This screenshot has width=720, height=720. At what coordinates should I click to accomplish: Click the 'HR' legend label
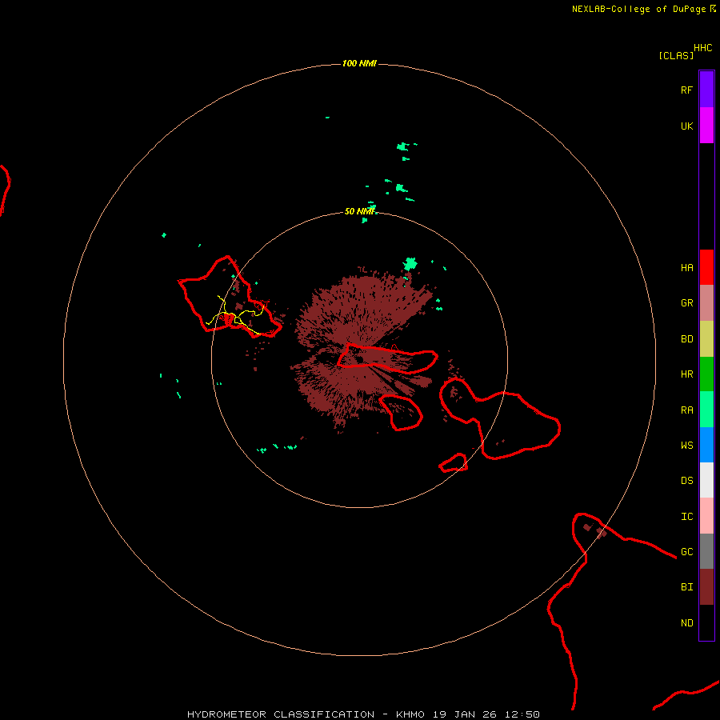click(686, 374)
